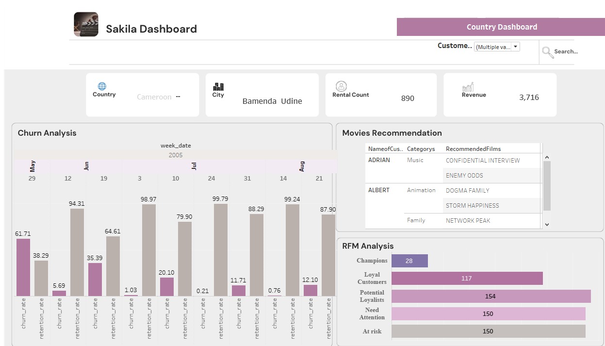The width and height of the screenshot is (605, 346).
Task: Click the city buildings icon
Action: pos(218,86)
